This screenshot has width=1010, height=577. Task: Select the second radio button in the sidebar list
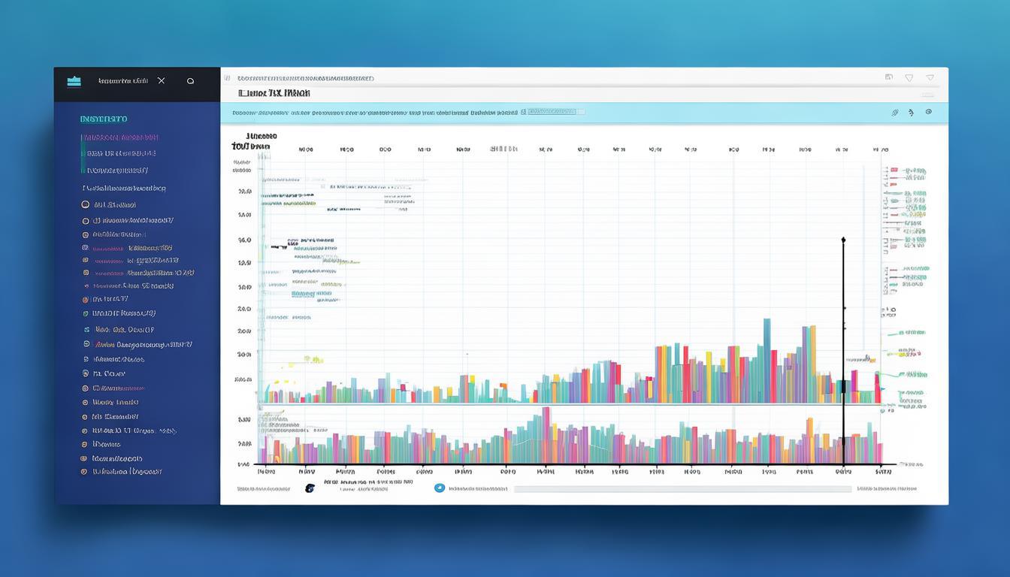(85, 221)
